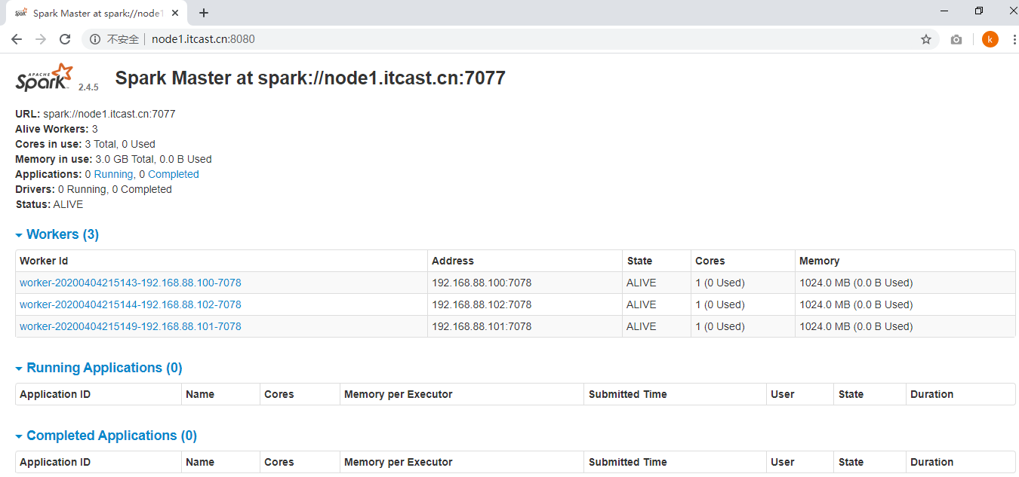Open Chrome's three-dot menu
The image size is (1019, 477).
coord(1014,39)
